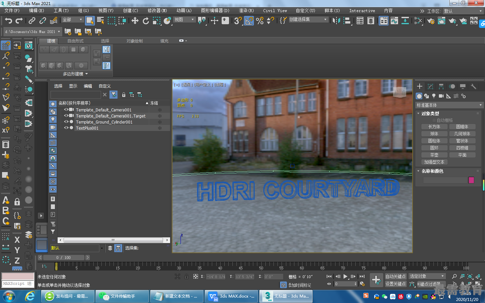Create a 长方体 box primitive

tap(434, 127)
